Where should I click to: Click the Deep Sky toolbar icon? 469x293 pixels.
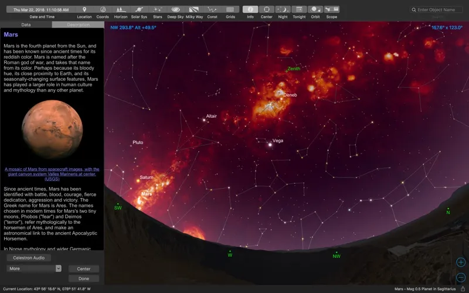175,9
